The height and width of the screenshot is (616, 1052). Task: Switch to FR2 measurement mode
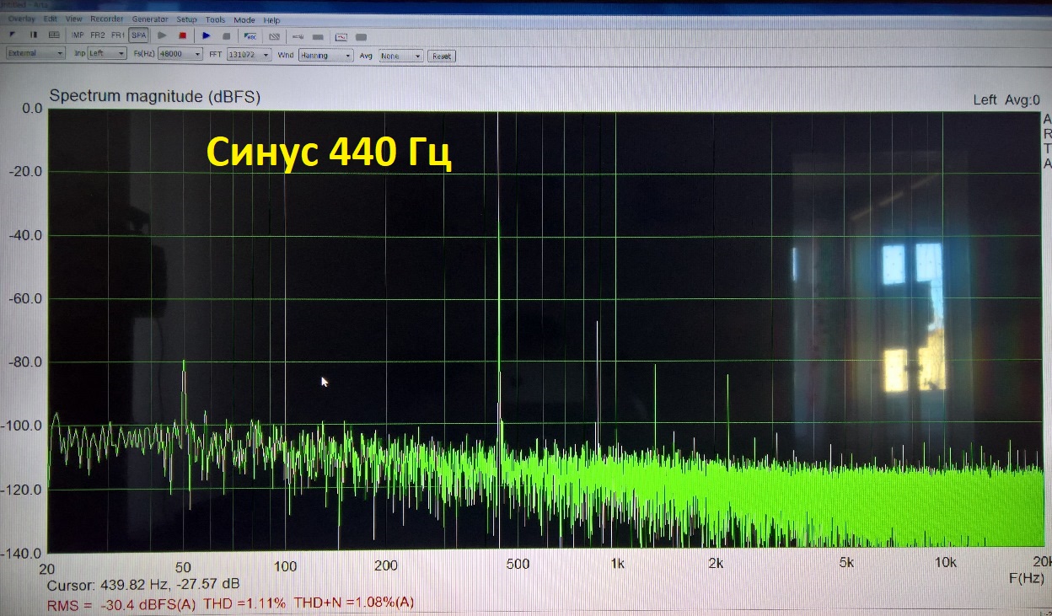pos(98,35)
